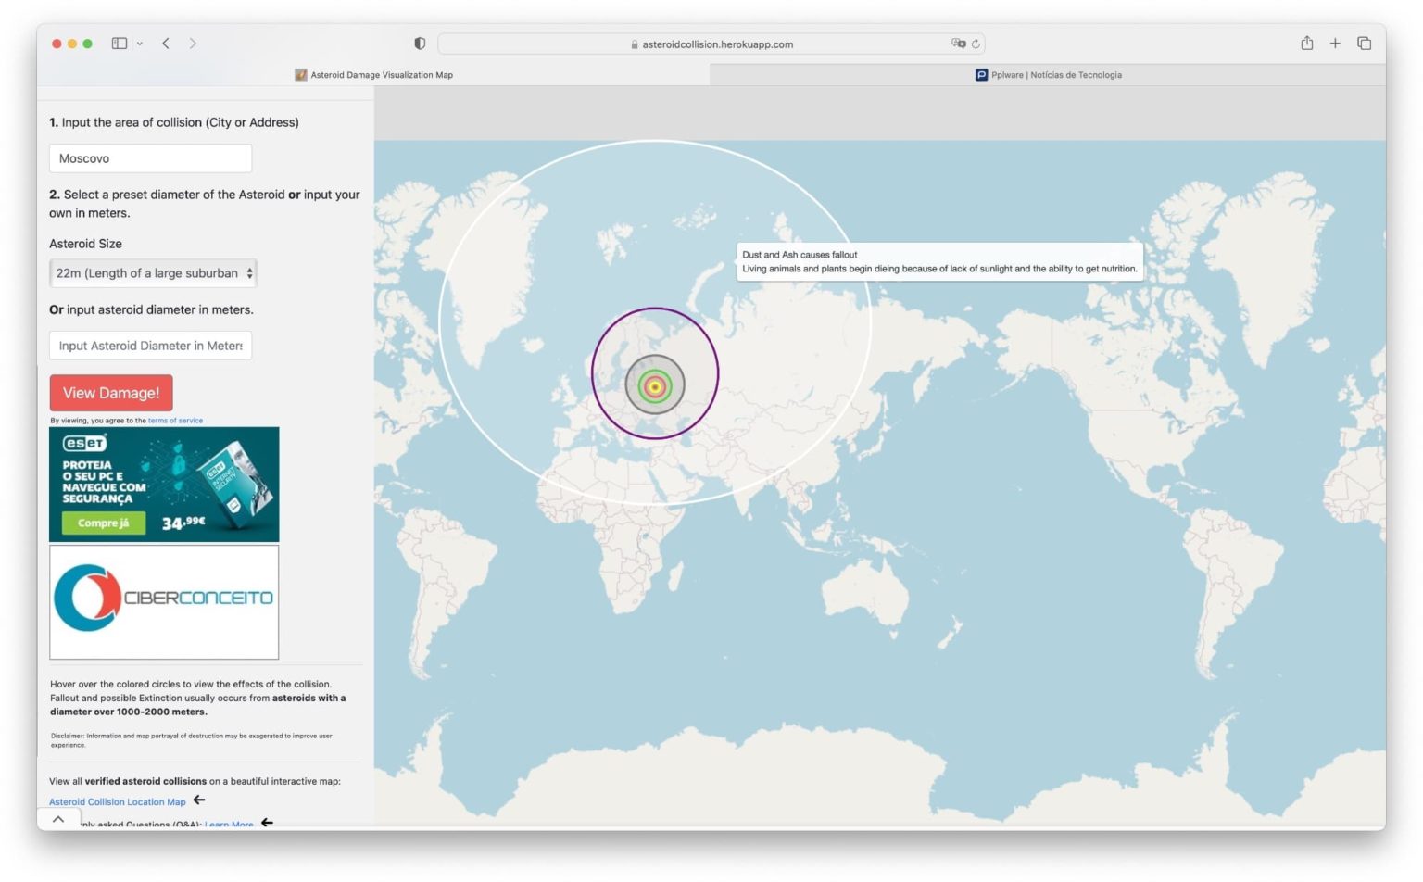Reload the page with refresh icon
The image size is (1423, 882).
(x=976, y=44)
